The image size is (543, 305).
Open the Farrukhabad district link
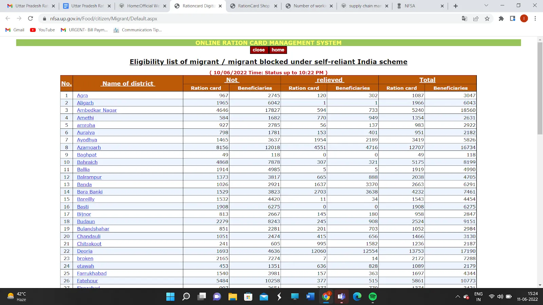92,273
